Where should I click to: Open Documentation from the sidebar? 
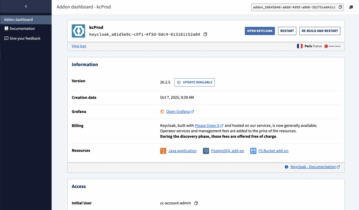tap(22, 29)
